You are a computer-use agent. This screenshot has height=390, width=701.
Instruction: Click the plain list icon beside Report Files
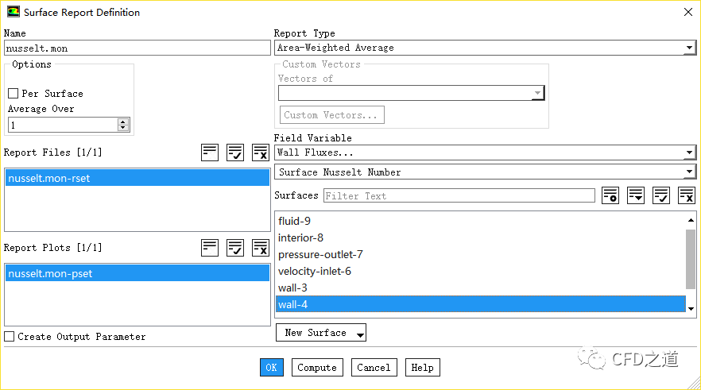coord(210,153)
